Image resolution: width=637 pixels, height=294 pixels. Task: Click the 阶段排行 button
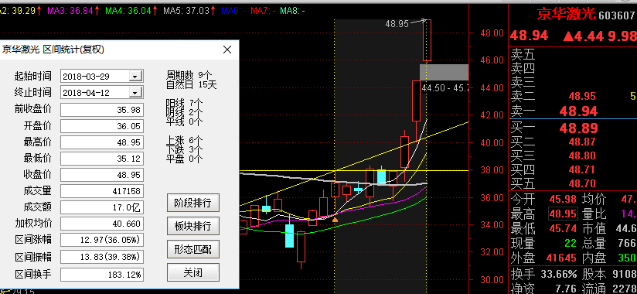[x=193, y=203]
